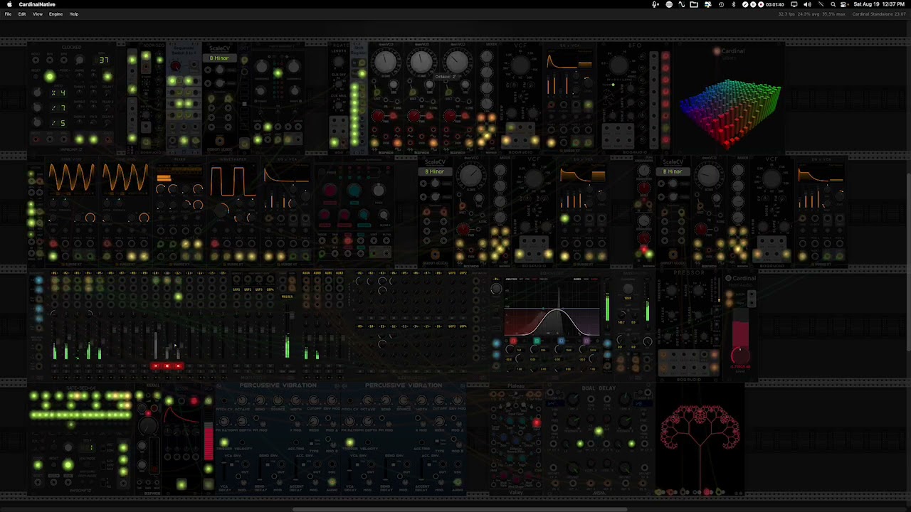Open the File menu
The height and width of the screenshot is (512, 911).
pyautogui.click(x=8, y=14)
